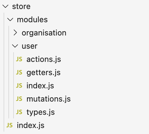This screenshot has height=134, width=149.
Task: Open actions.js file
Action: 44,59
